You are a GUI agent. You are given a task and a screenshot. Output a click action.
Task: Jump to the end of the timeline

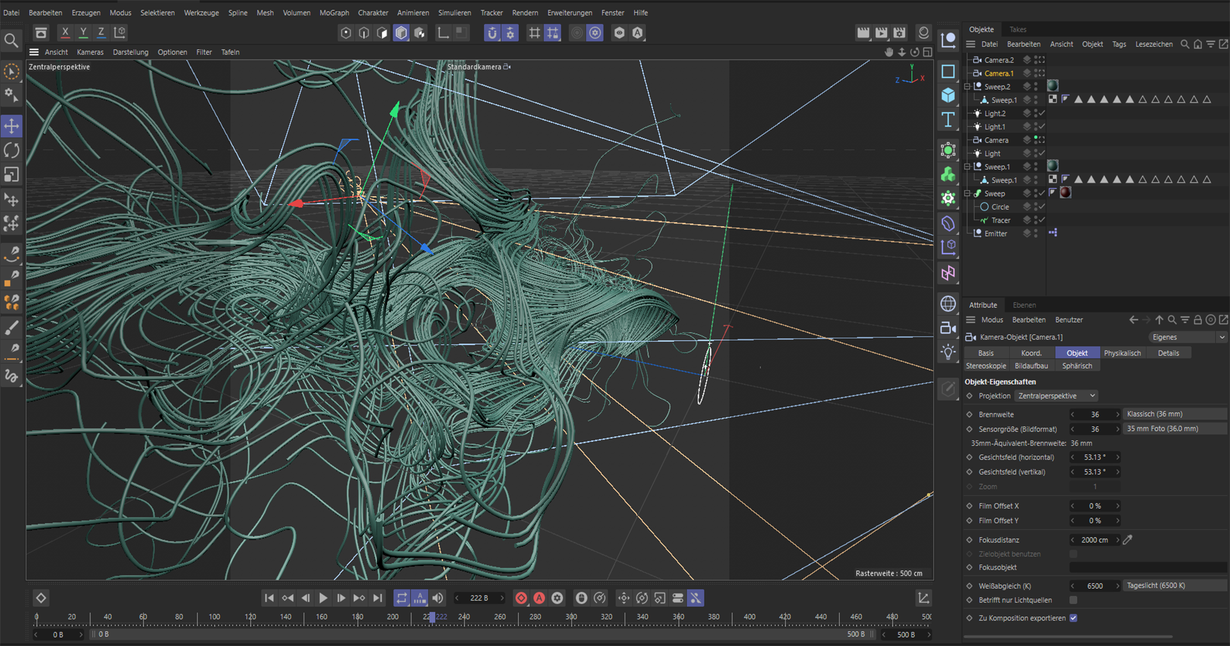pyautogui.click(x=378, y=598)
